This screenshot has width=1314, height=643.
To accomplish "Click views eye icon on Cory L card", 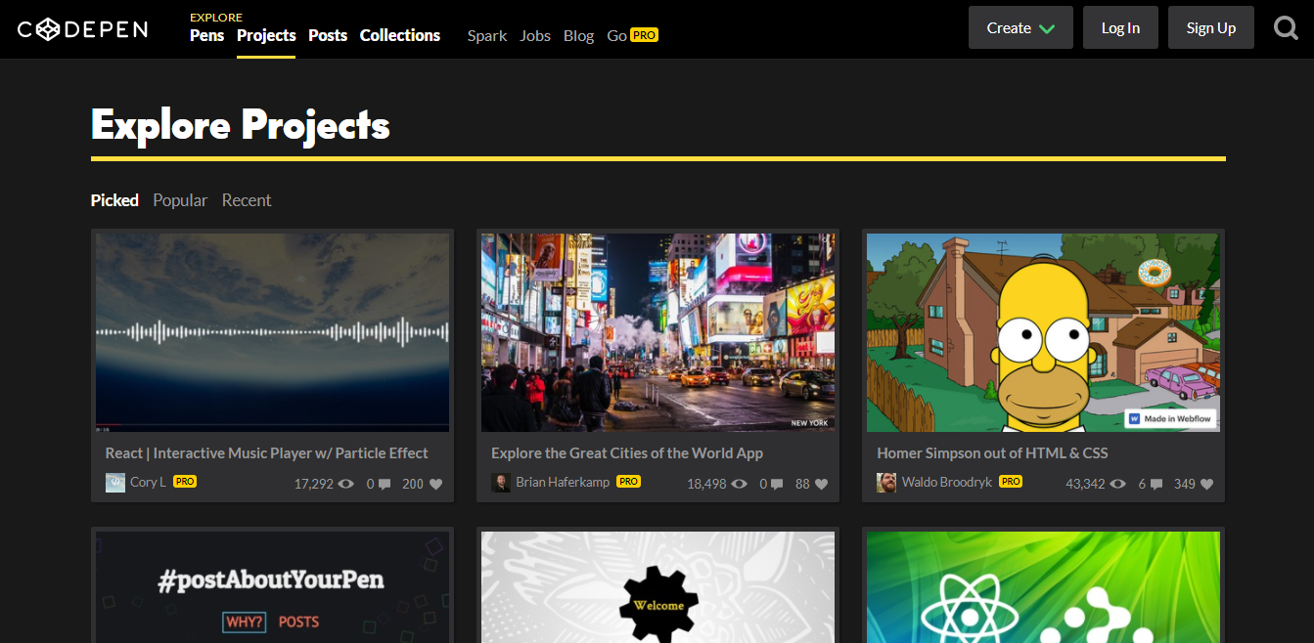I will pyautogui.click(x=345, y=484).
